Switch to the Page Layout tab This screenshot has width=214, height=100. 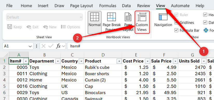(81, 6)
